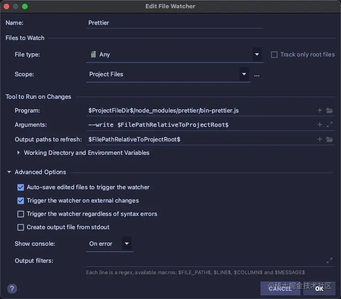This screenshot has height=299, width=341.
Task: Click the Tool to Run on Changes heading
Action: coord(38,96)
